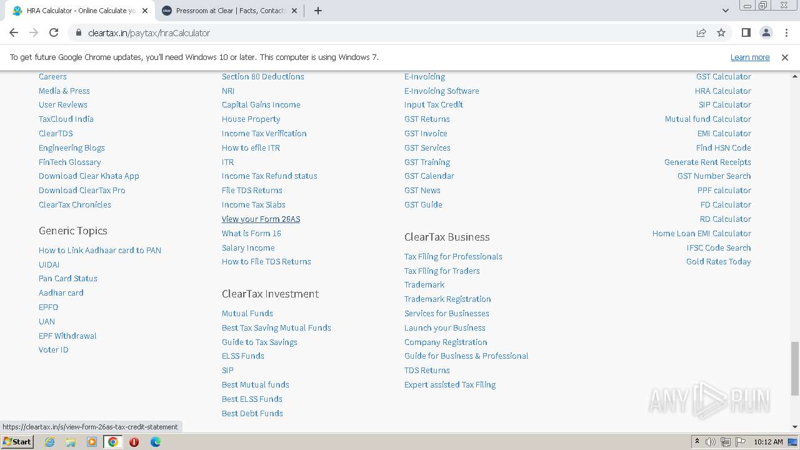The width and height of the screenshot is (800, 450).
Task: Open Windows Start menu
Action: tap(17, 441)
